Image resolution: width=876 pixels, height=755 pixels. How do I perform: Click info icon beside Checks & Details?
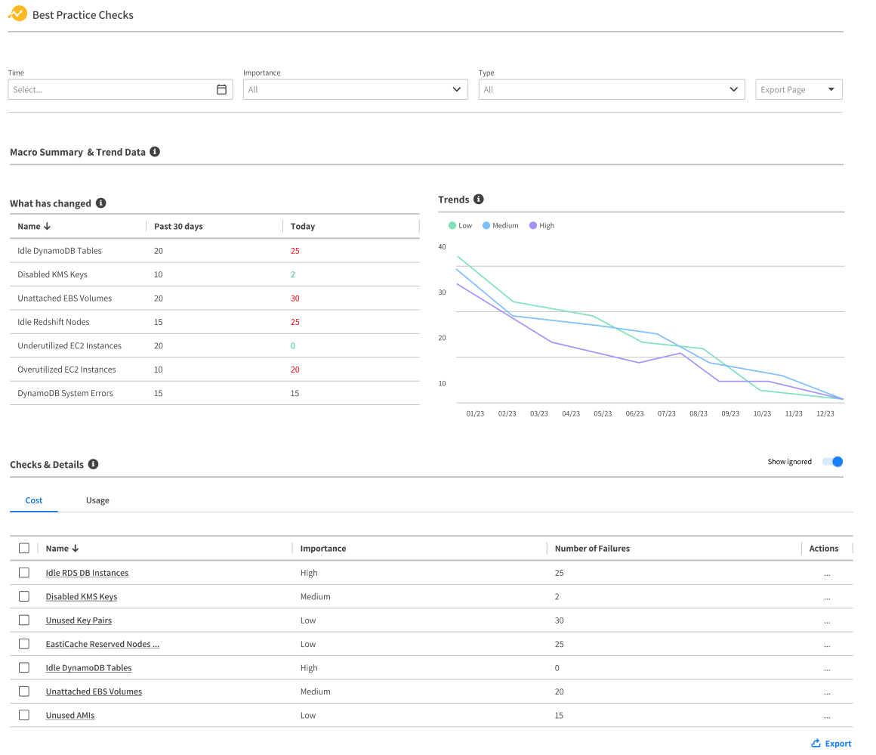pos(93,464)
